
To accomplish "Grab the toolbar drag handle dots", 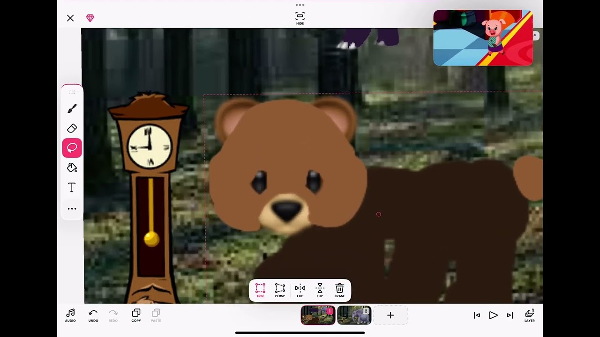I will tap(72, 92).
